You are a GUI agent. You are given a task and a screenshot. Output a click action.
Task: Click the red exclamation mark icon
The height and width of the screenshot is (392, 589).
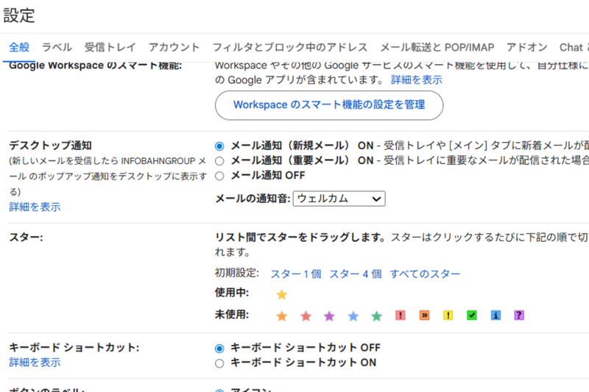[x=401, y=316]
